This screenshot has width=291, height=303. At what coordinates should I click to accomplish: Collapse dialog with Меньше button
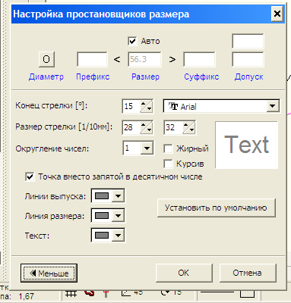point(49,273)
